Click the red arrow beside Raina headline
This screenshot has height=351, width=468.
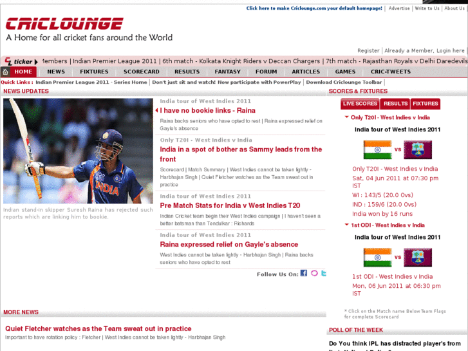coord(156,111)
